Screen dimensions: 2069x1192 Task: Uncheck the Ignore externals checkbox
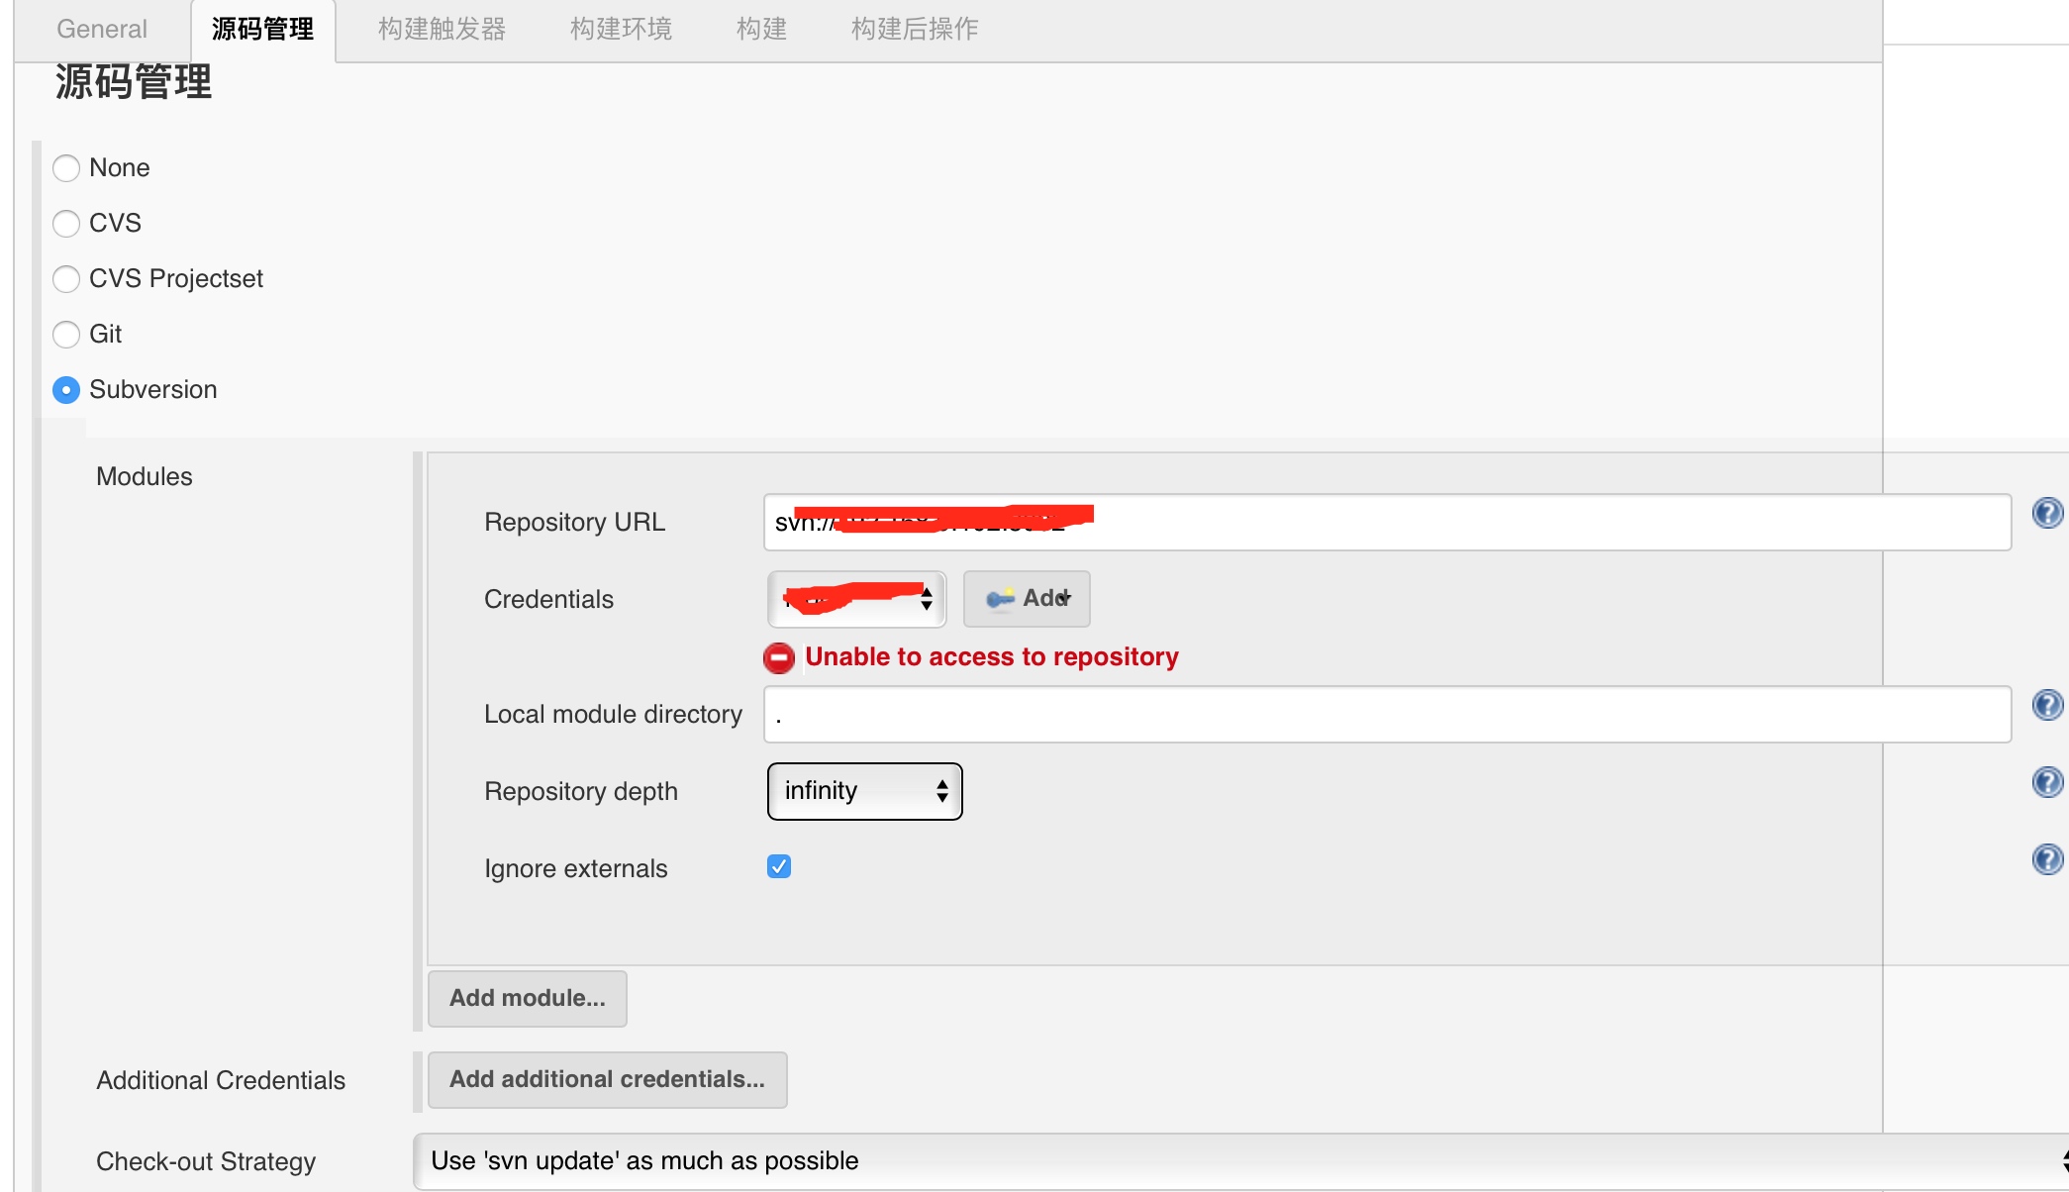(779, 867)
